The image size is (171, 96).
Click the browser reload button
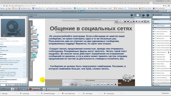pos(4,6)
